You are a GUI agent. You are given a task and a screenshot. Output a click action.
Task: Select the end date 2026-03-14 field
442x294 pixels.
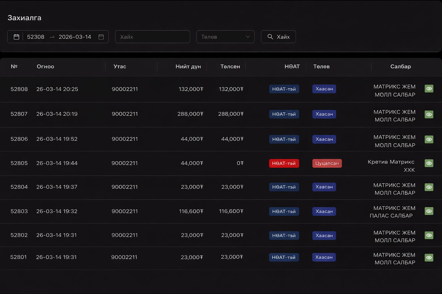(x=75, y=37)
